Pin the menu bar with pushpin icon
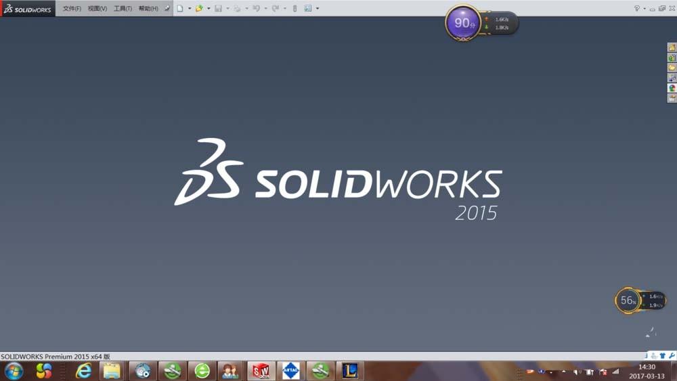The height and width of the screenshot is (381, 677). 167,8
